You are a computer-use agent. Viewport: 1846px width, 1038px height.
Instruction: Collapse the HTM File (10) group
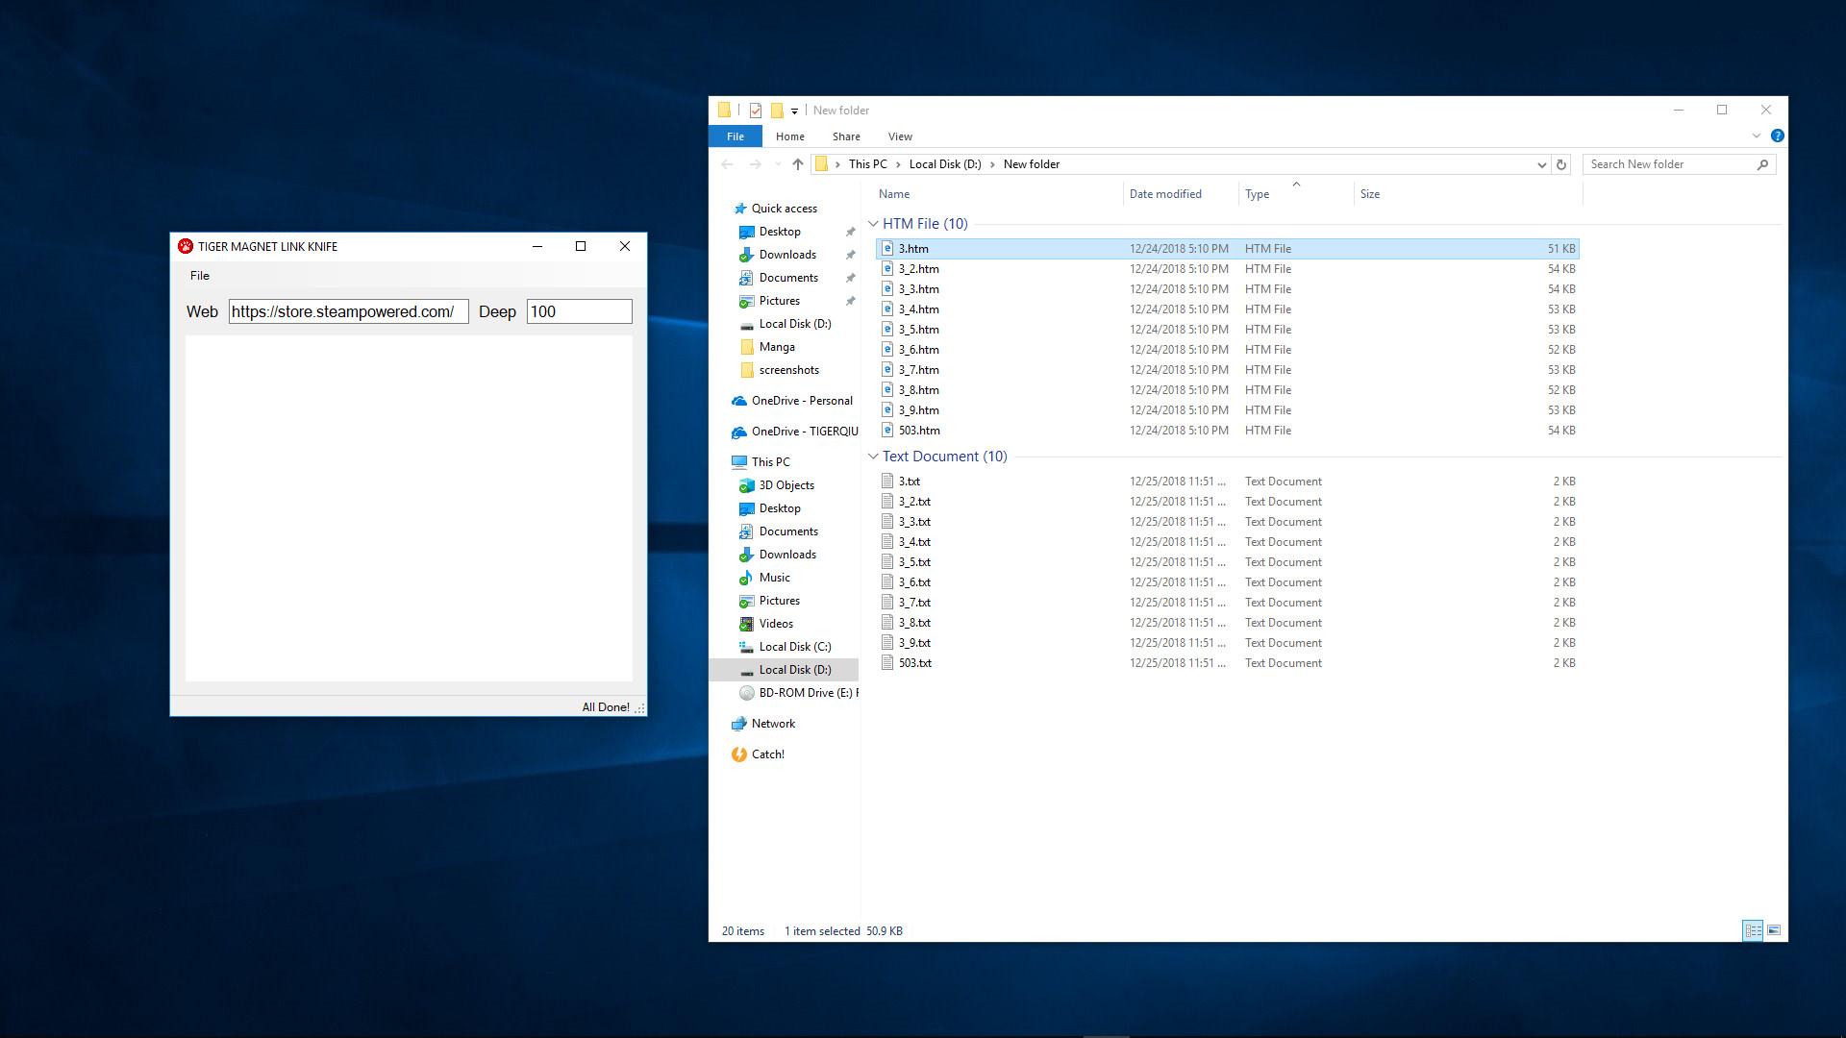tap(874, 223)
